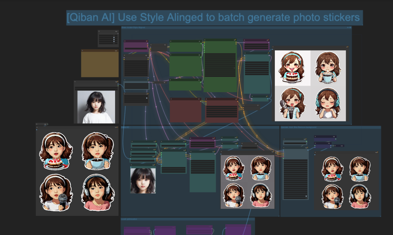Click microphone sticker in gray-background preview node
The height and width of the screenshot is (235, 393).
[234, 195]
